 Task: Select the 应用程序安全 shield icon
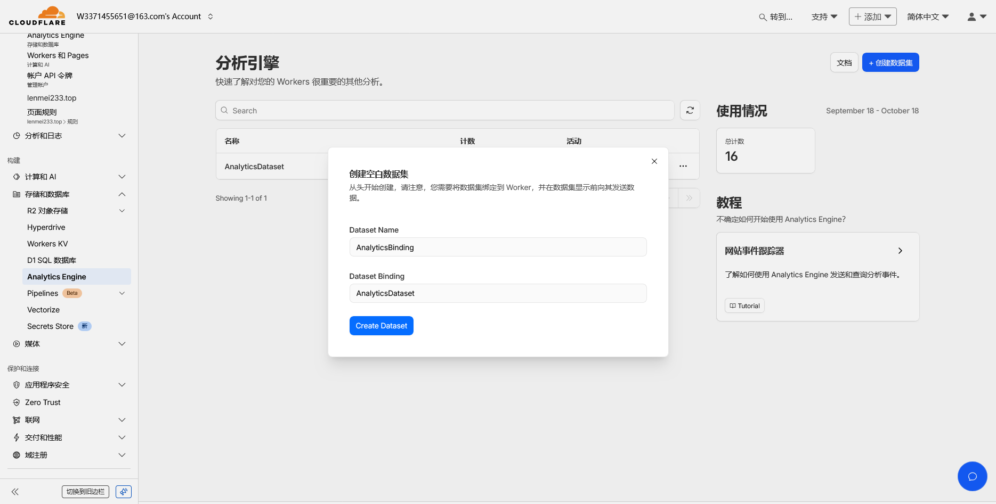pos(15,384)
